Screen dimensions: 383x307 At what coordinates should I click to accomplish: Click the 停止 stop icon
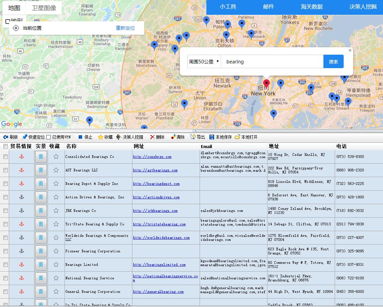tap(80, 137)
